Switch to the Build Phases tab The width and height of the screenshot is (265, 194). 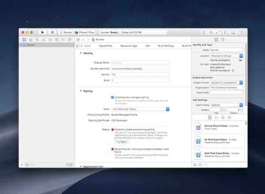tap(186, 46)
